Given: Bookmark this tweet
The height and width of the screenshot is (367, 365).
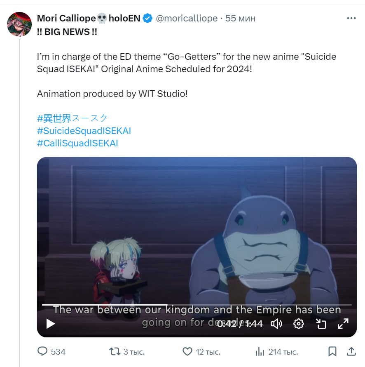Looking at the screenshot, I should [x=332, y=352].
